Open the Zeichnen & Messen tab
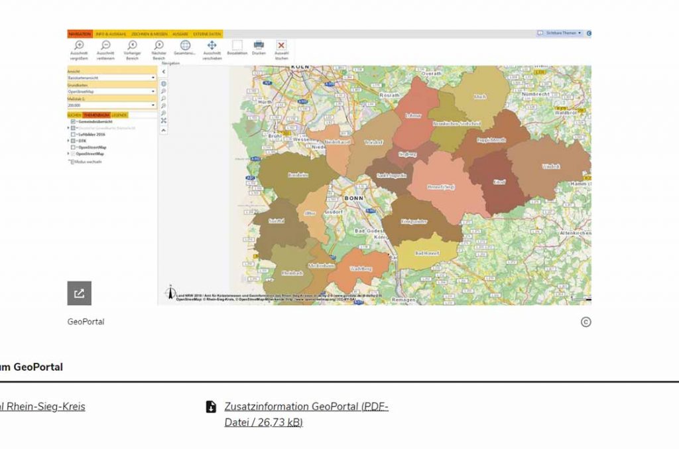679x449 pixels. coord(149,34)
